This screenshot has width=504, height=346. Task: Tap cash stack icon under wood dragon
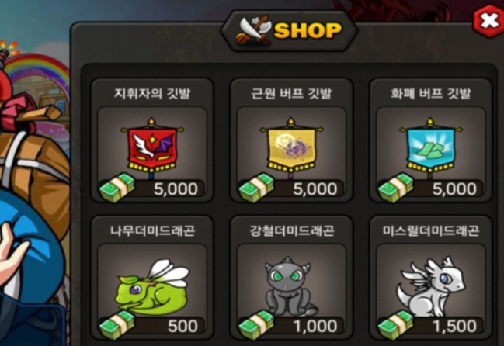(x=116, y=325)
